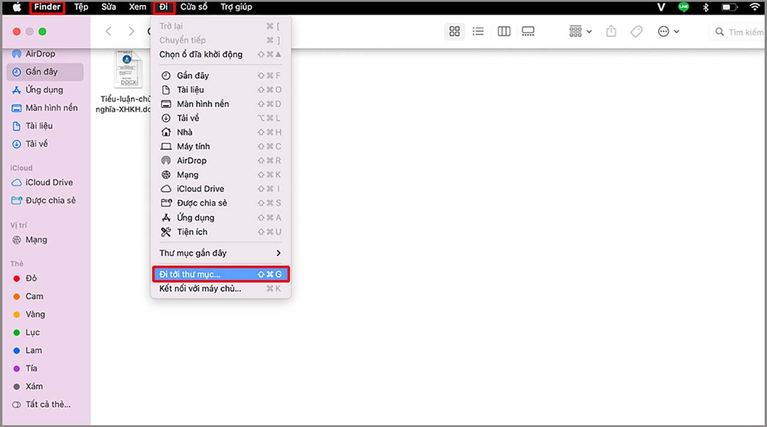
Task: Switch to list view in the Finder toolbar
Action: tap(478, 31)
